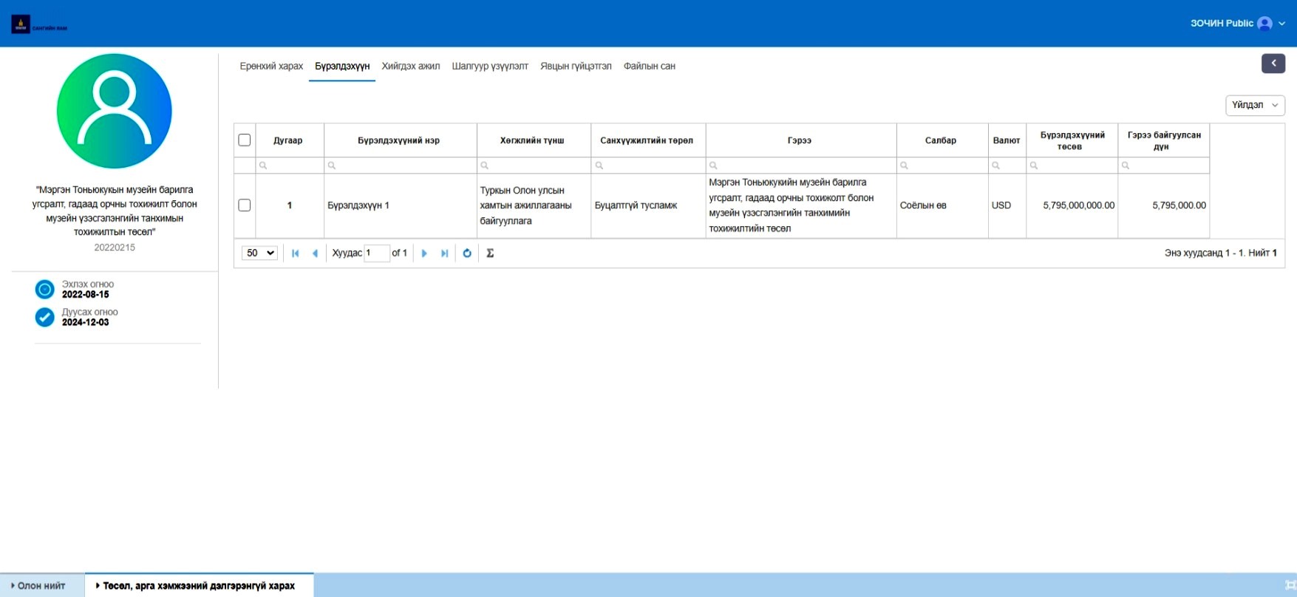1297x597 pixels.
Task: Open the Олон нийт bottom panel
Action: pos(42,586)
